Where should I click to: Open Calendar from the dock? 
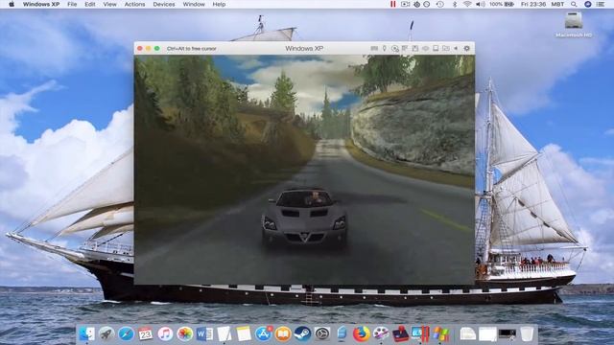click(145, 334)
